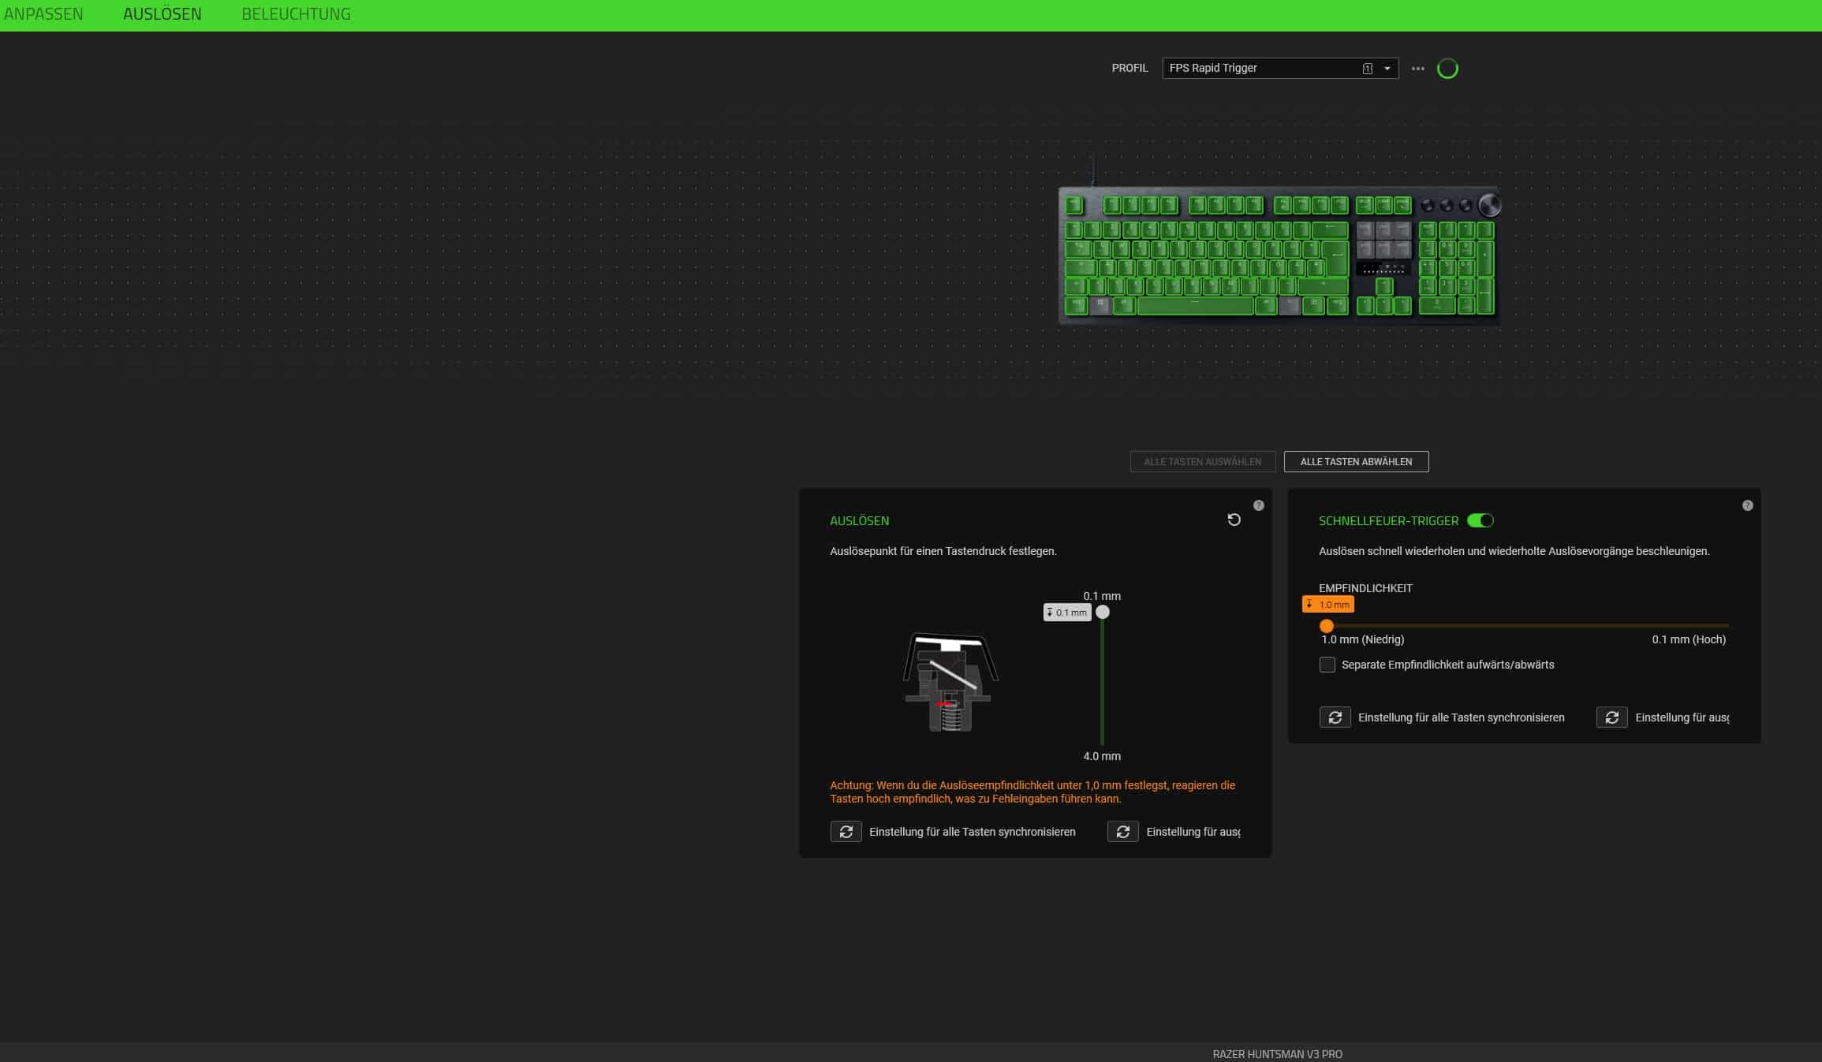1822x1062 pixels.
Task: Sync rapid trigger setting for all keys
Action: (1335, 717)
